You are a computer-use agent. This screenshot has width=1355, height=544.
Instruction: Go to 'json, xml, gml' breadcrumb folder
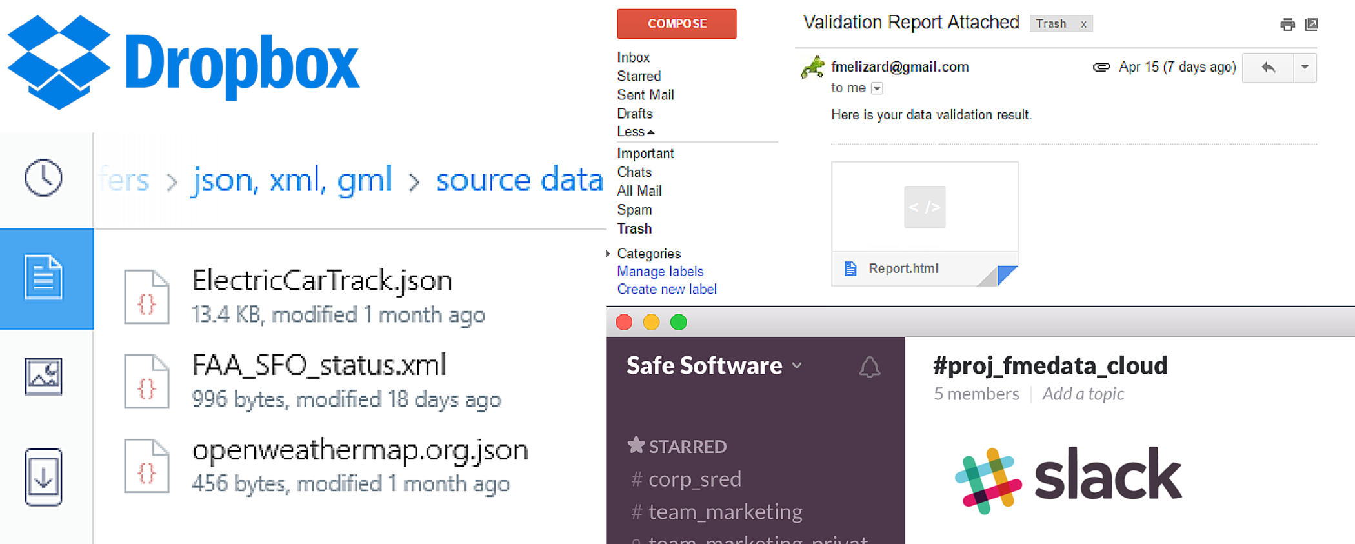(292, 180)
